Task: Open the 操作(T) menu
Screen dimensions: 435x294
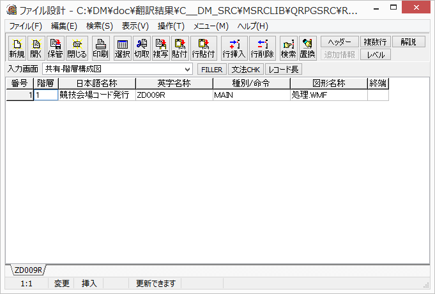Action: (x=171, y=26)
